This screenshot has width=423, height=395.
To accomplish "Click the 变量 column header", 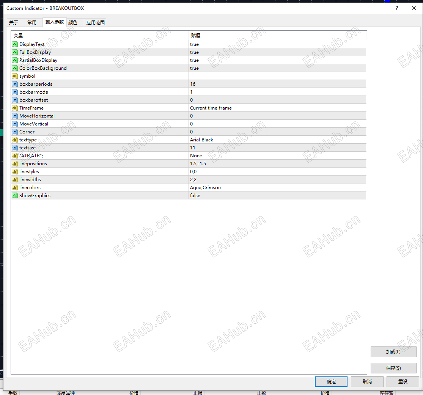I will point(100,35).
